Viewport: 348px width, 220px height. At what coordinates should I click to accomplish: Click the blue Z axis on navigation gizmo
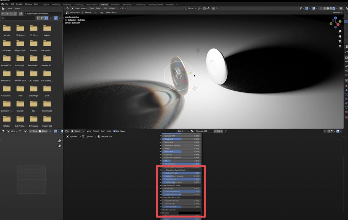(335, 18)
